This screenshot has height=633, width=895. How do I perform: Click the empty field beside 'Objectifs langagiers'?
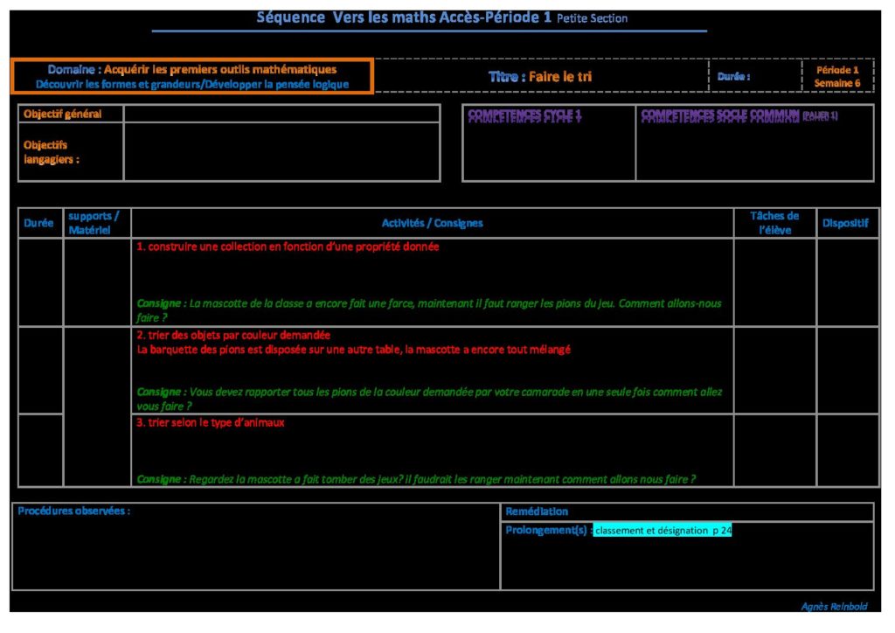(281, 152)
